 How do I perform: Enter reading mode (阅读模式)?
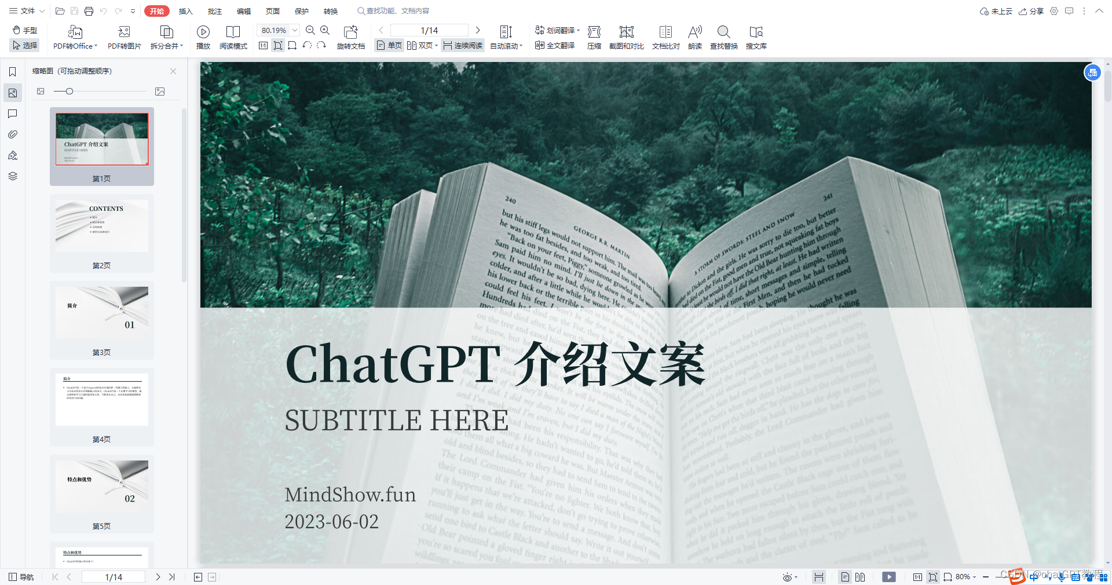pyautogui.click(x=233, y=38)
